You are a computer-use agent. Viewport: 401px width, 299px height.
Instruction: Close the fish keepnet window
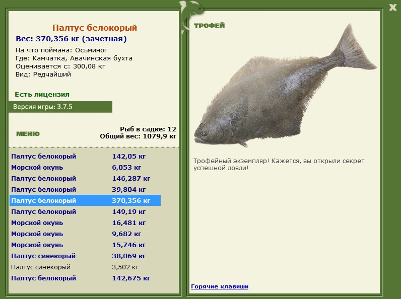point(392,7)
